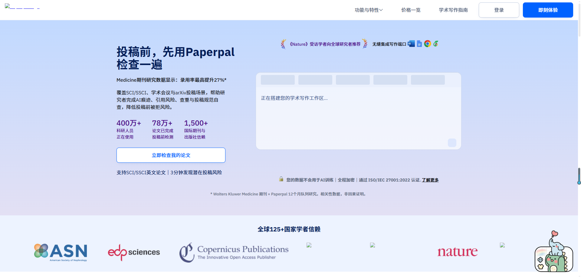Toggle the 中 input-language icon on widget

coord(540,260)
